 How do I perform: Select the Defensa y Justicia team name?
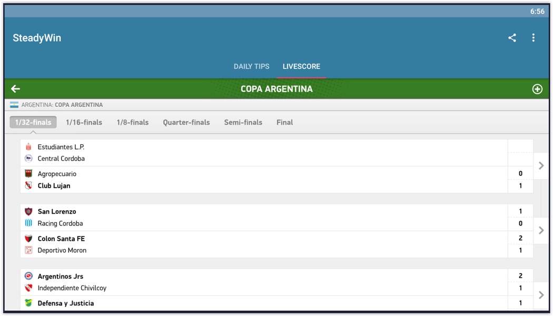pos(66,303)
